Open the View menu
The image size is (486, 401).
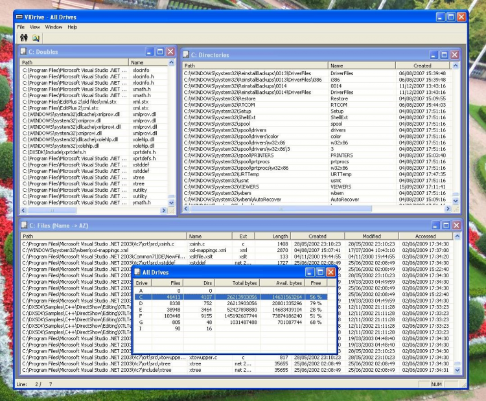(34, 27)
